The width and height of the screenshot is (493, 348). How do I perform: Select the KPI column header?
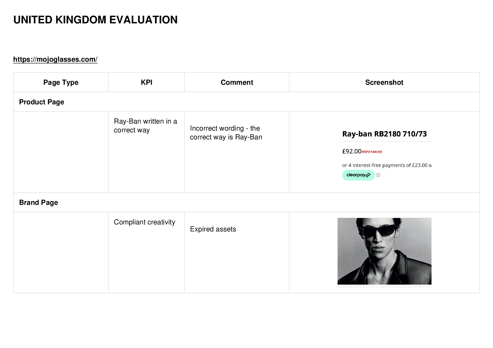[146, 82]
